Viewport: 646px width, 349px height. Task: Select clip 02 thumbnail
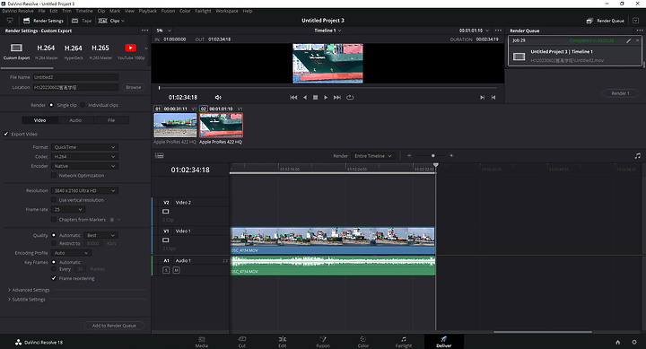pos(221,126)
